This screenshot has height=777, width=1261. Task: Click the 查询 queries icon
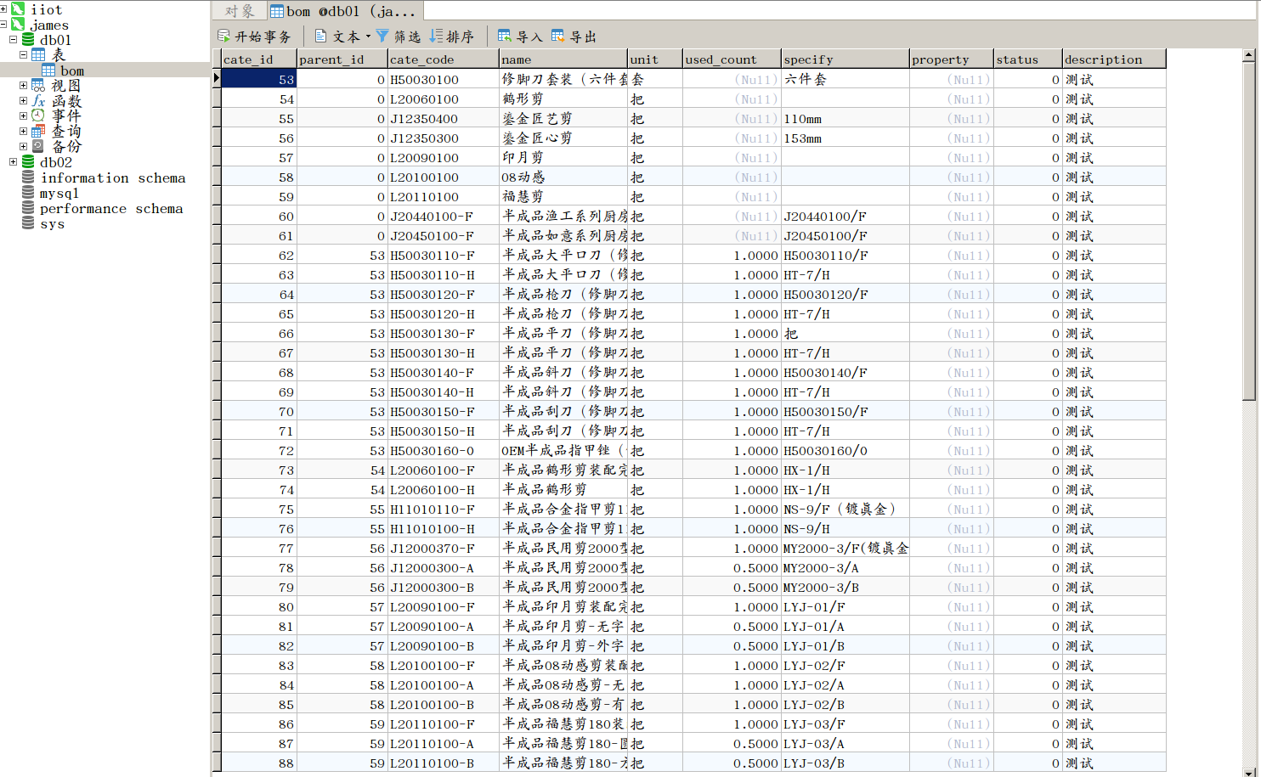(38, 132)
